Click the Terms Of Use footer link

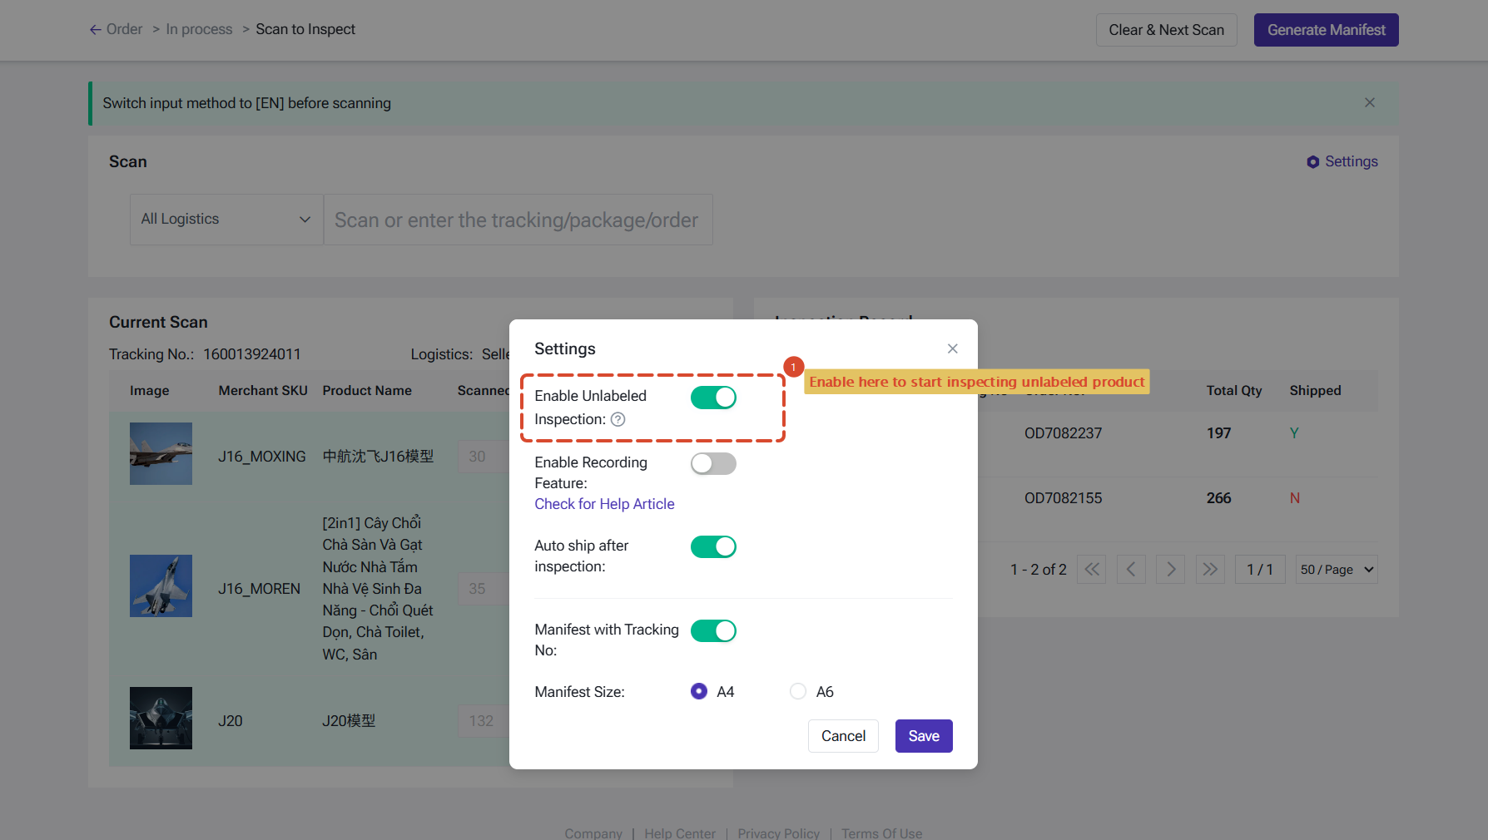(881, 833)
